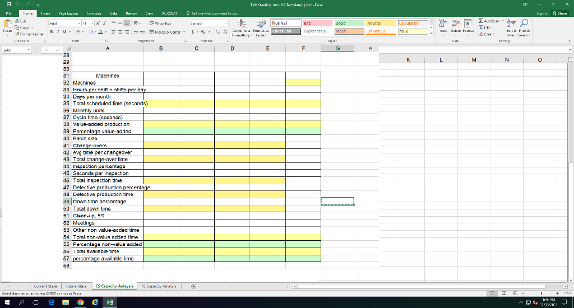
Task: Apply percent style icon
Action: [203, 32]
